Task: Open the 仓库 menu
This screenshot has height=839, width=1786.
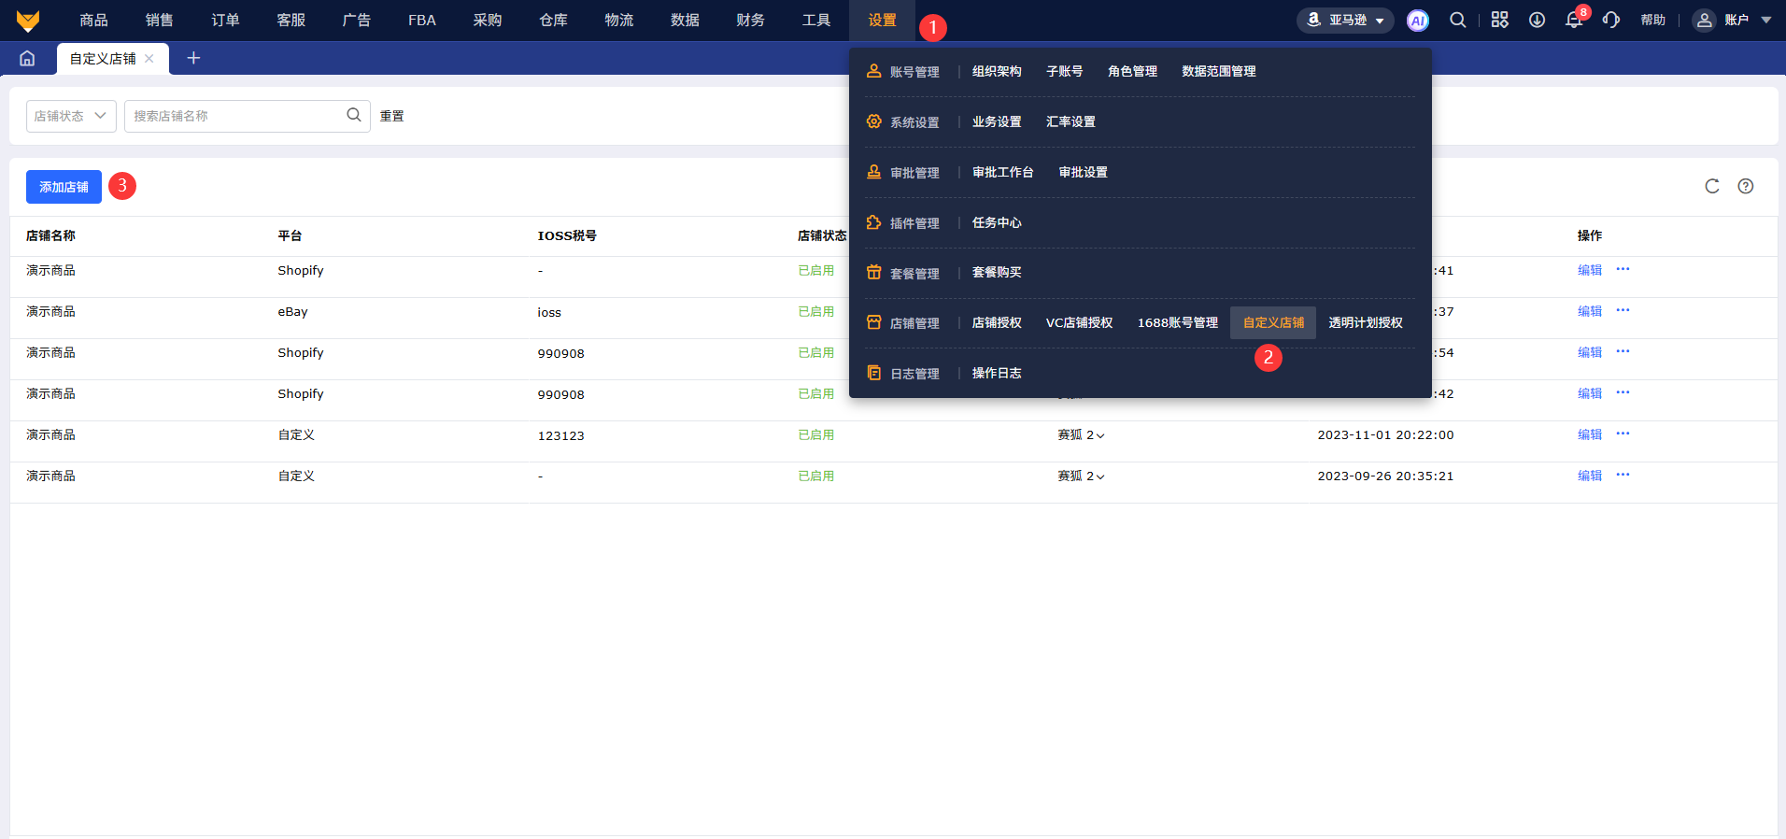Action: click(x=553, y=20)
